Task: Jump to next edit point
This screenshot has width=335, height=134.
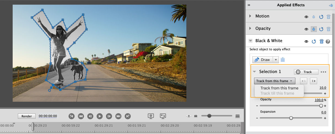Action: (x=128, y=116)
